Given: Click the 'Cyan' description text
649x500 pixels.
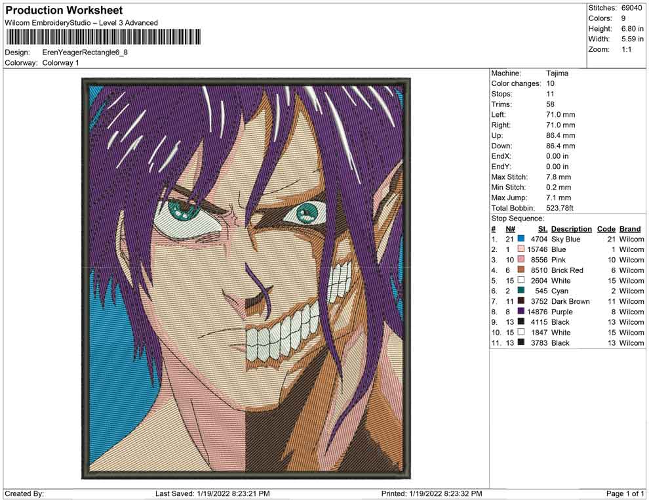Looking at the screenshot, I should (560, 291).
